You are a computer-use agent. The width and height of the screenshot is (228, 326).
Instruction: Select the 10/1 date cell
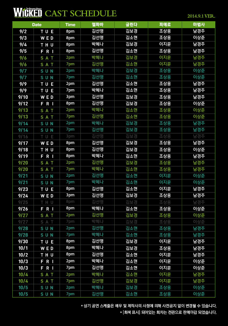(x=23, y=248)
